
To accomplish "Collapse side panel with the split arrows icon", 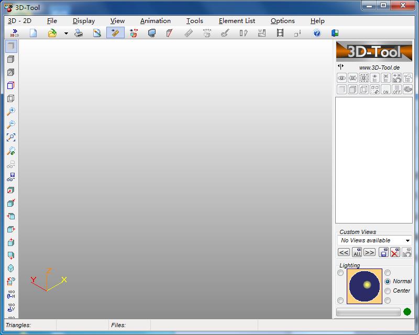I will click(340, 66).
